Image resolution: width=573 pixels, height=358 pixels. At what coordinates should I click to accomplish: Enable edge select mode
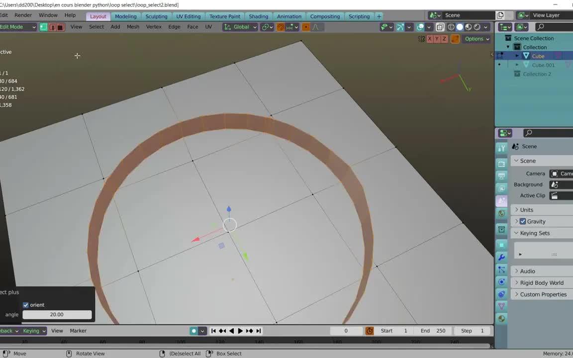(52, 27)
